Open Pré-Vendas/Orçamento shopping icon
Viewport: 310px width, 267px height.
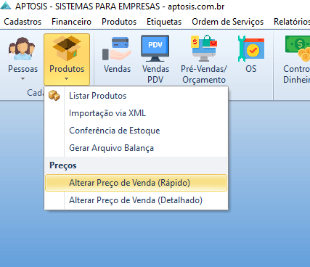point(204,49)
